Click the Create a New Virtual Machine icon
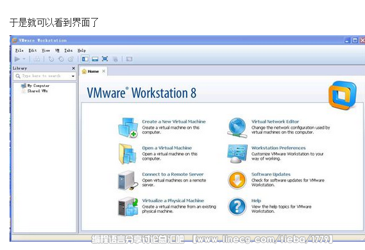The width and height of the screenshot is (365, 250). 128,127
